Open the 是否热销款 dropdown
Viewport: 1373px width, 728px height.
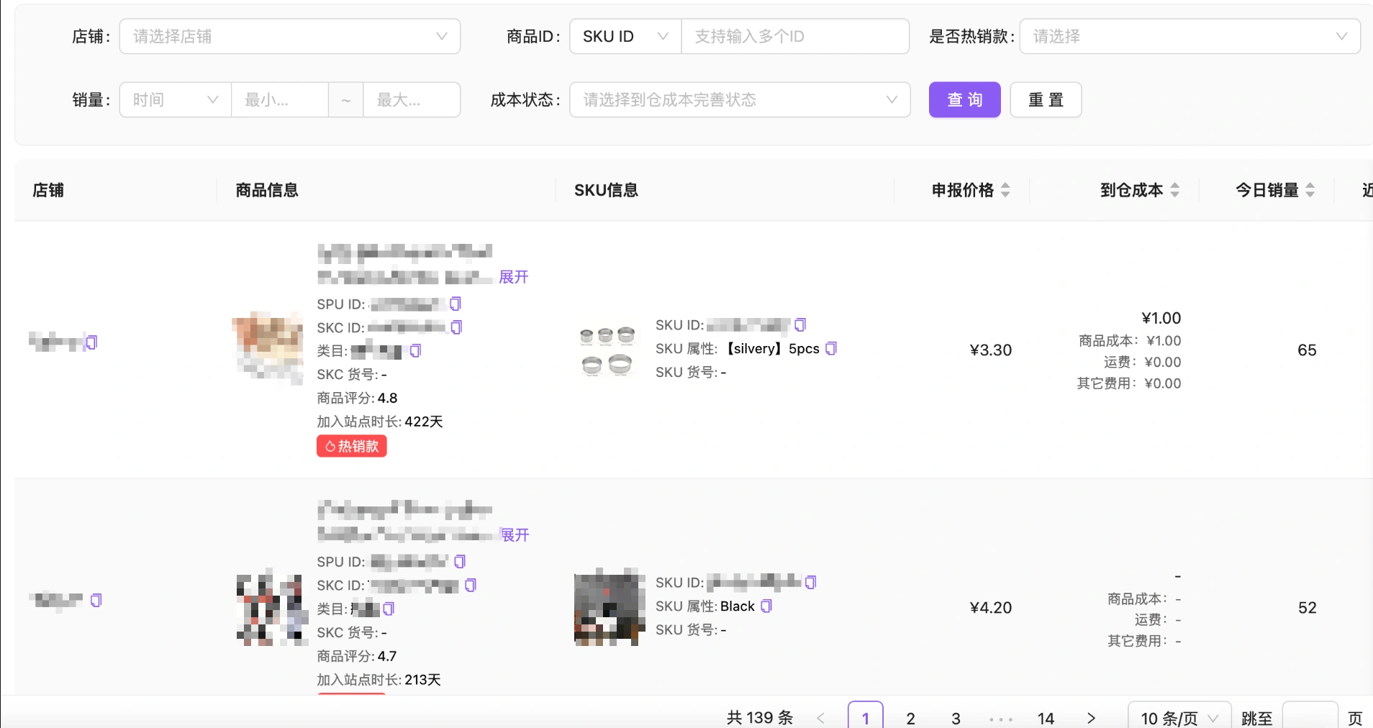click(1190, 36)
